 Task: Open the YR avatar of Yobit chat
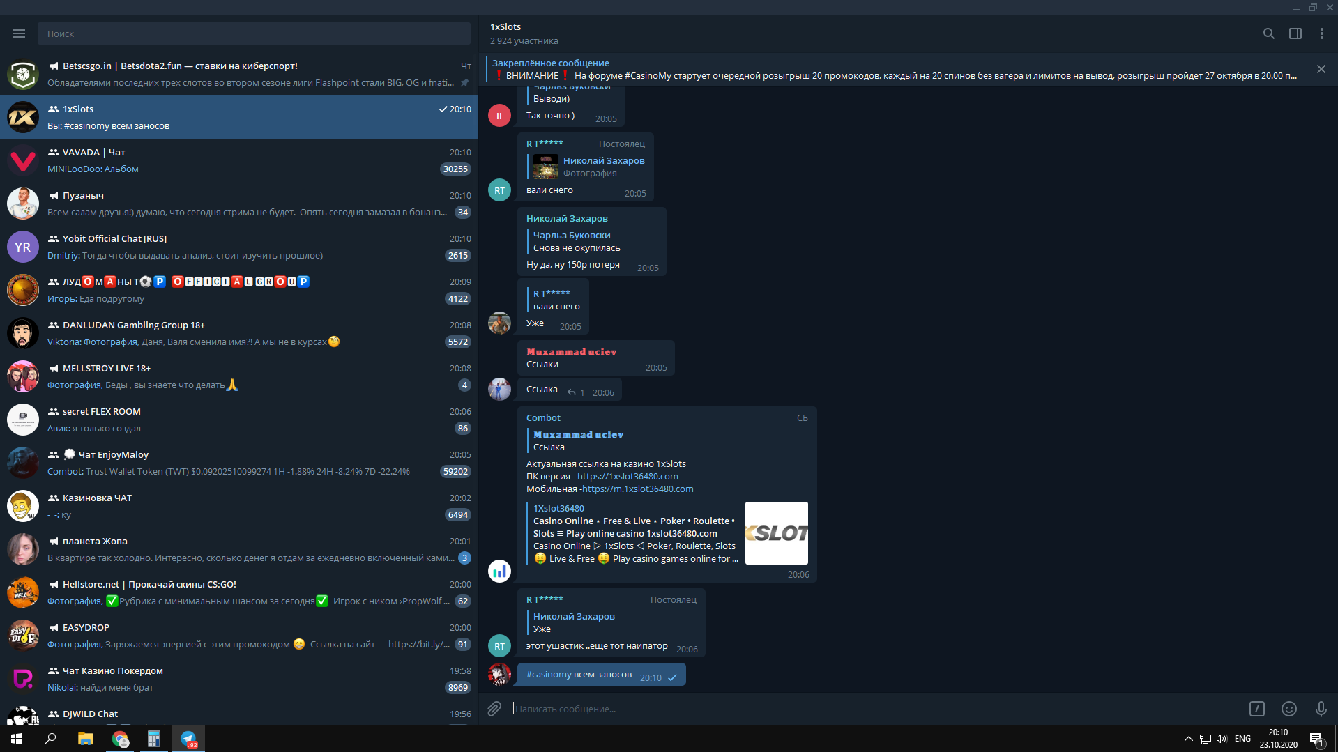pyautogui.click(x=23, y=247)
